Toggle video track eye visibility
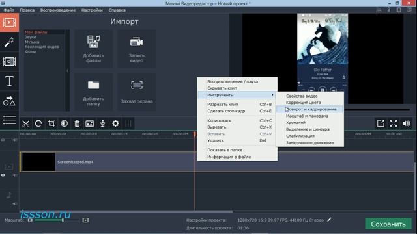This screenshot has width=417, height=234. [x=3, y=175]
